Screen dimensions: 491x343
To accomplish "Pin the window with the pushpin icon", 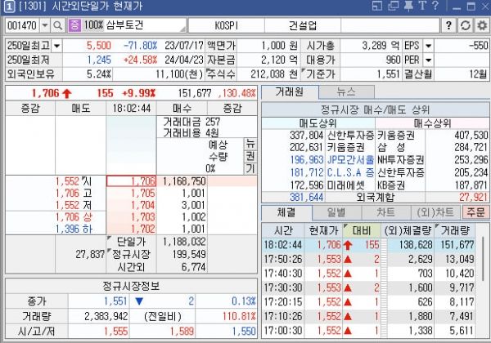I will click(408, 6).
